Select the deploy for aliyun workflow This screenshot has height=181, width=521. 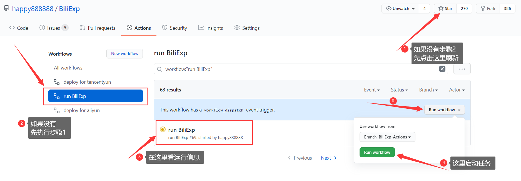click(77, 110)
